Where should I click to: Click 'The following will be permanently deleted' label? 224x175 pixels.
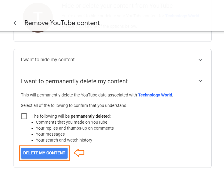[71, 116]
